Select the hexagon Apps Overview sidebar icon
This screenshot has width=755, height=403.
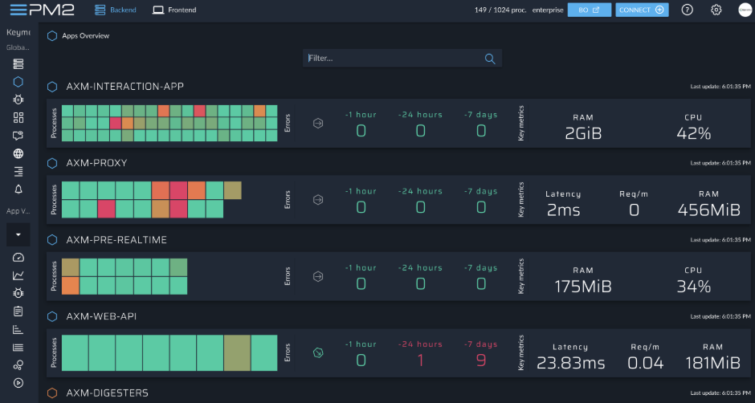coord(18,81)
